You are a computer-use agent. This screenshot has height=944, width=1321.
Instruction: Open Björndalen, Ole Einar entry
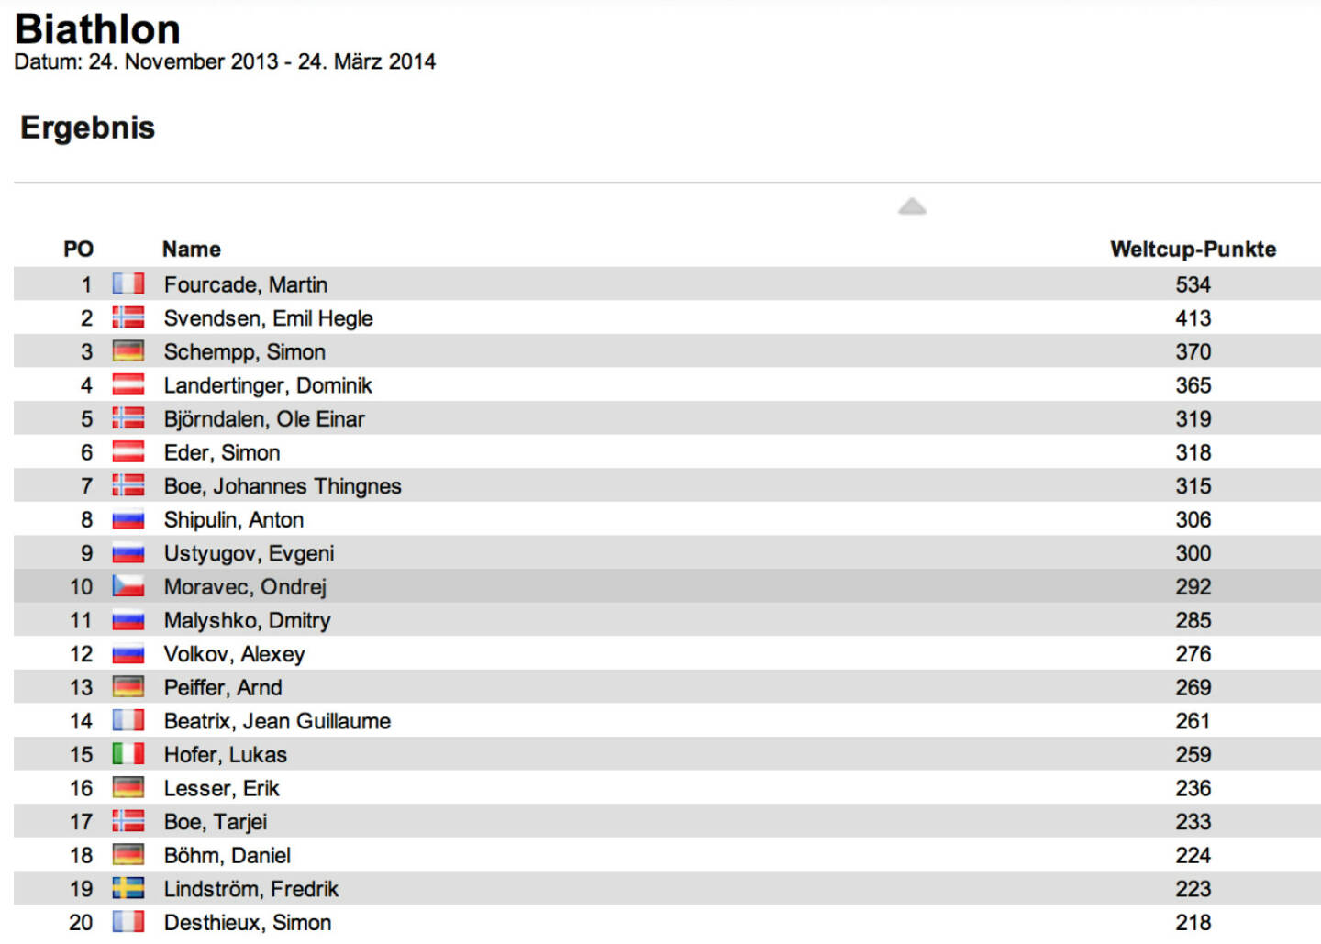point(264,419)
